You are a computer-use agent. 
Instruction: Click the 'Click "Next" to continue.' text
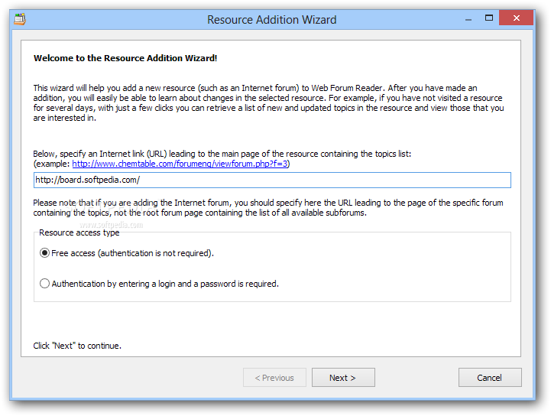point(77,346)
